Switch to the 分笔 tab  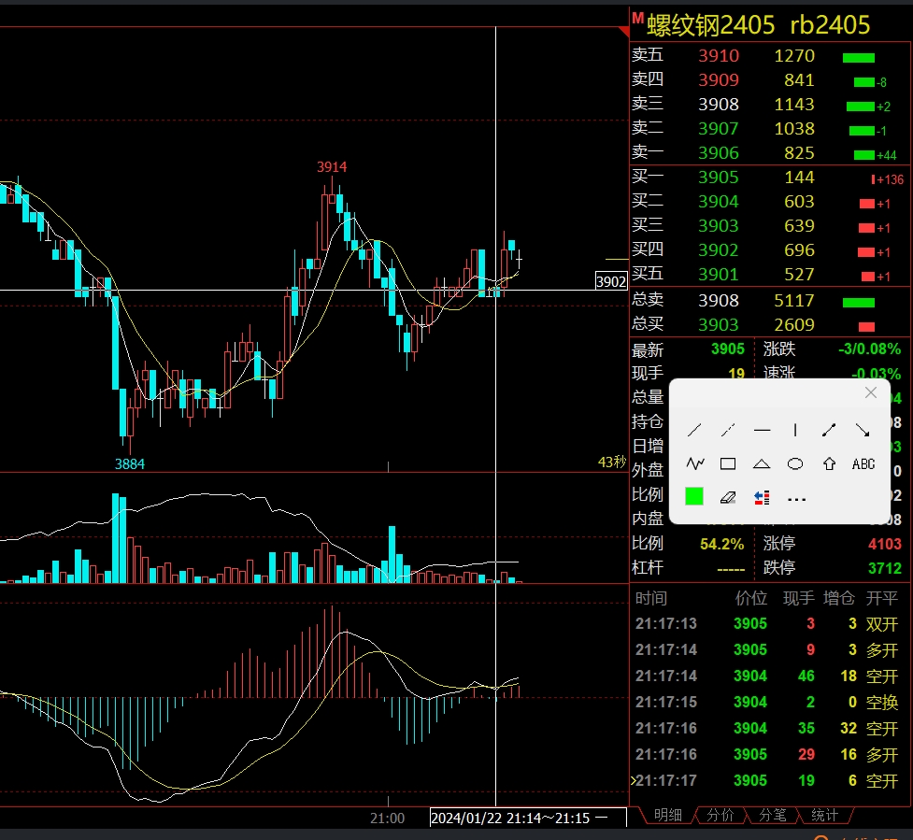pos(773,815)
